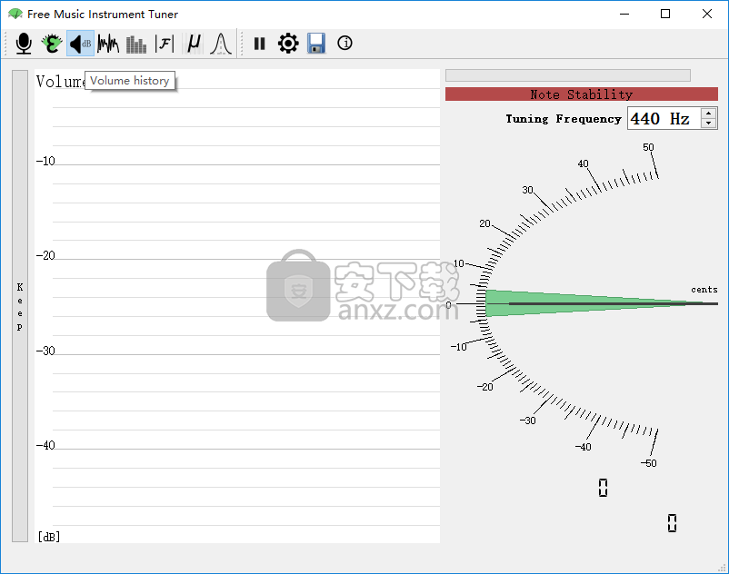Click the app icon in title bar
The image size is (729, 574).
(15, 14)
